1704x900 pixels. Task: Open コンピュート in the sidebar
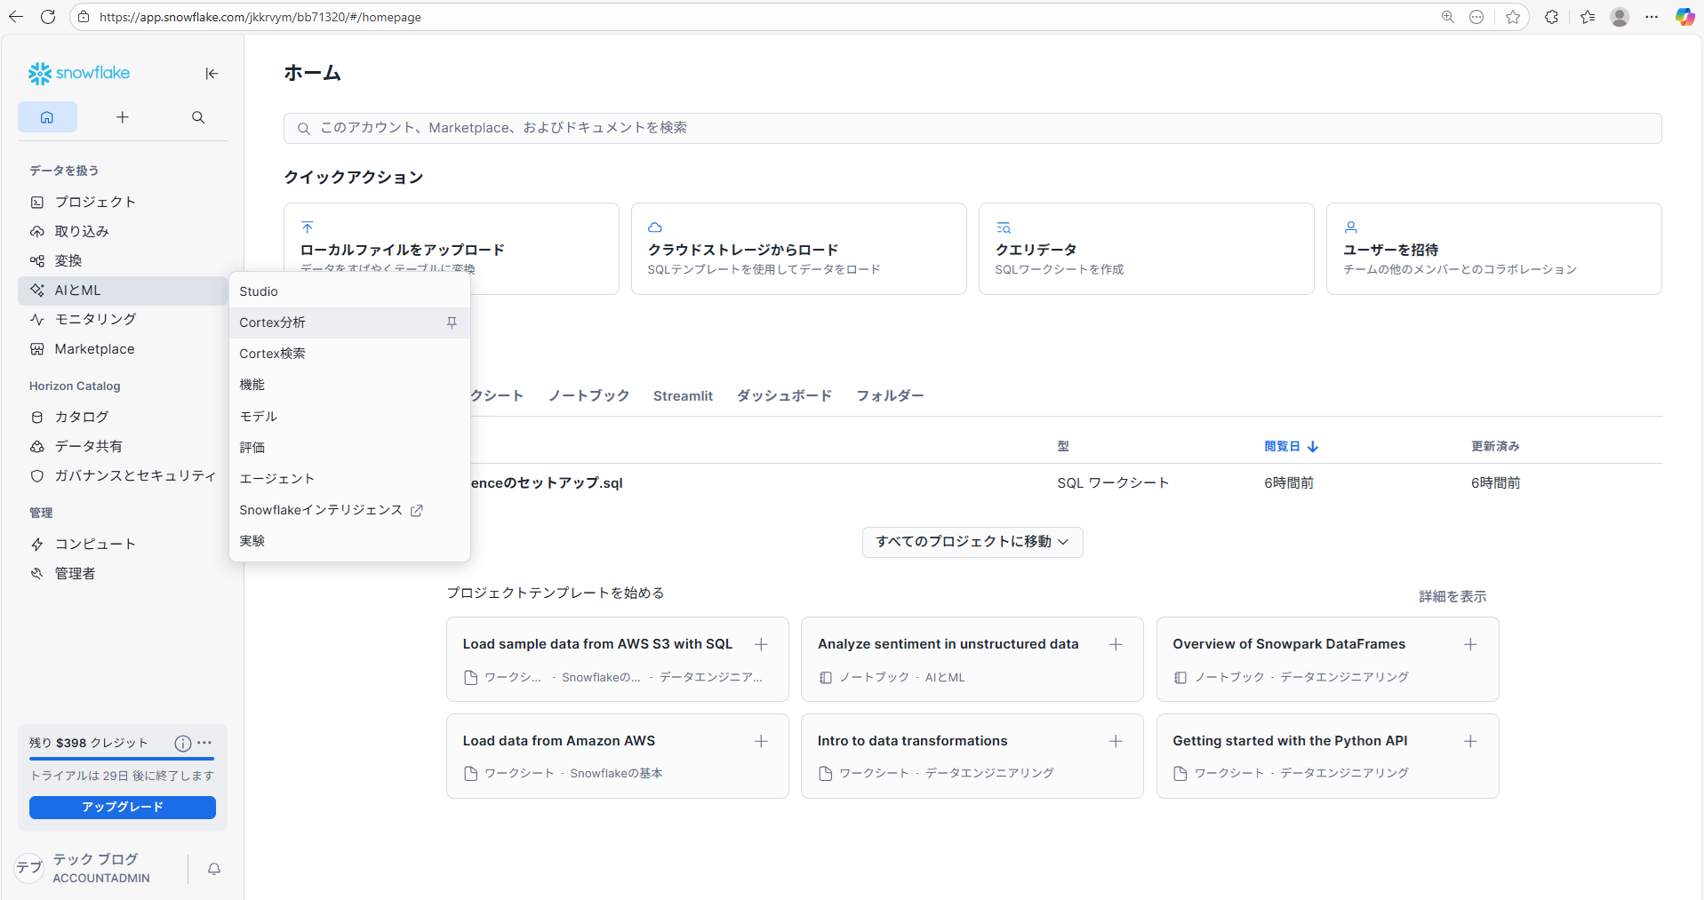[x=123, y=544]
